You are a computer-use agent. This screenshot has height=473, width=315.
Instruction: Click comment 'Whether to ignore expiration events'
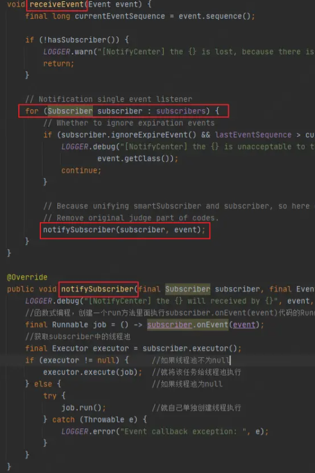click(129, 123)
